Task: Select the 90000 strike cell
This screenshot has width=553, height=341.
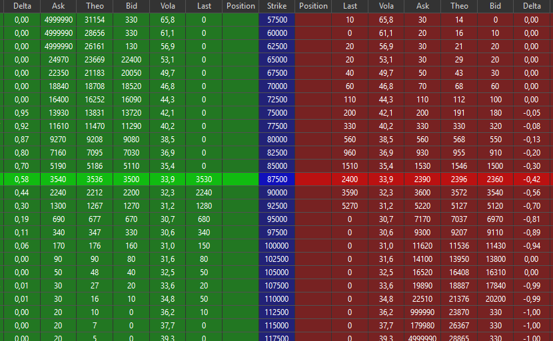Action: 276,193
